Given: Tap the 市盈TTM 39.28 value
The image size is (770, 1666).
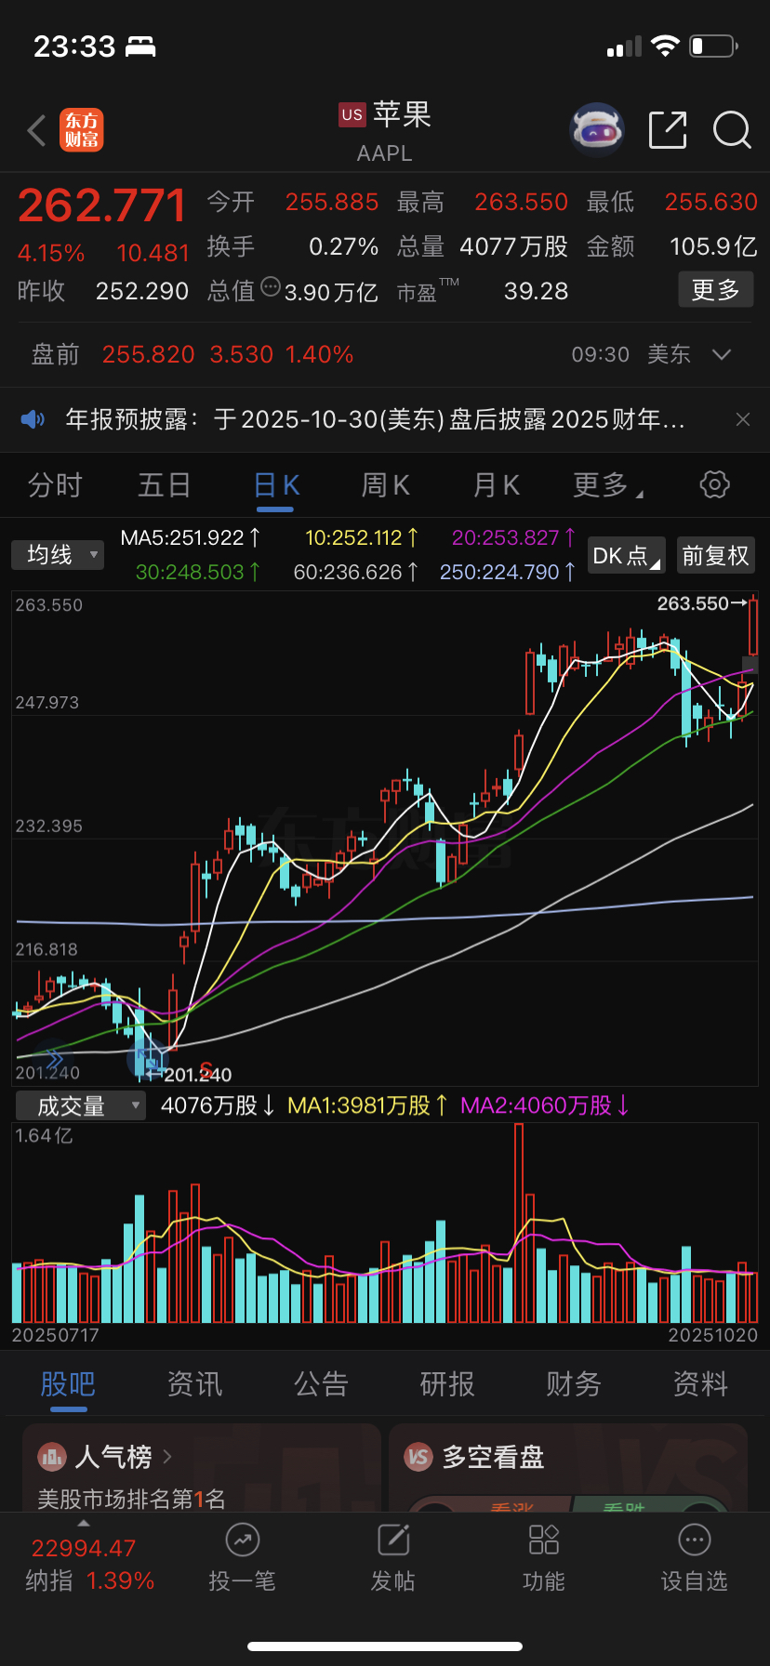Looking at the screenshot, I should click(483, 291).
